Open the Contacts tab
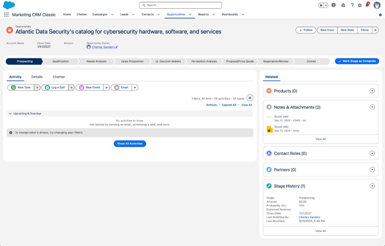This screenshot has width=385, height=246. pyautogui.click(x=147, y=15)
